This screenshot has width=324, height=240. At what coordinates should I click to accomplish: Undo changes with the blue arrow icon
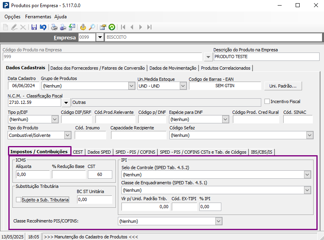43,27
